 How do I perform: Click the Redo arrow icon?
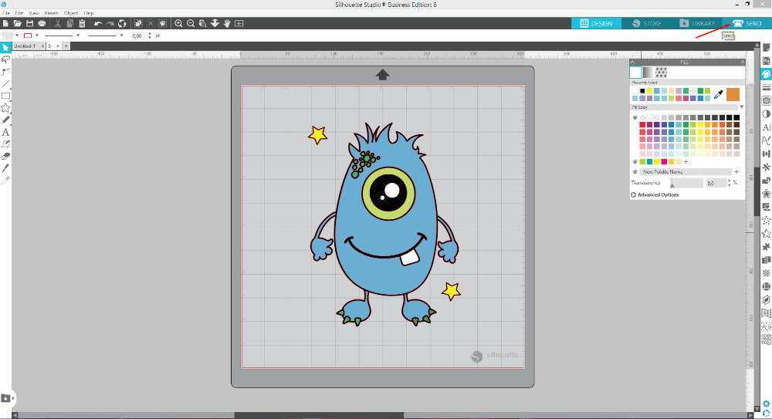[x=110, y=23]
